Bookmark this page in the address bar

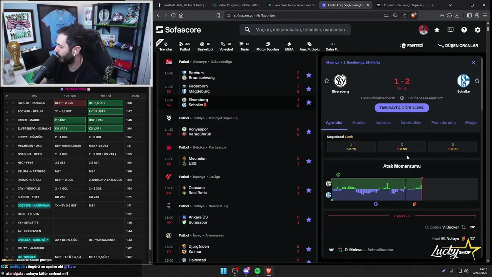[218, 15]
